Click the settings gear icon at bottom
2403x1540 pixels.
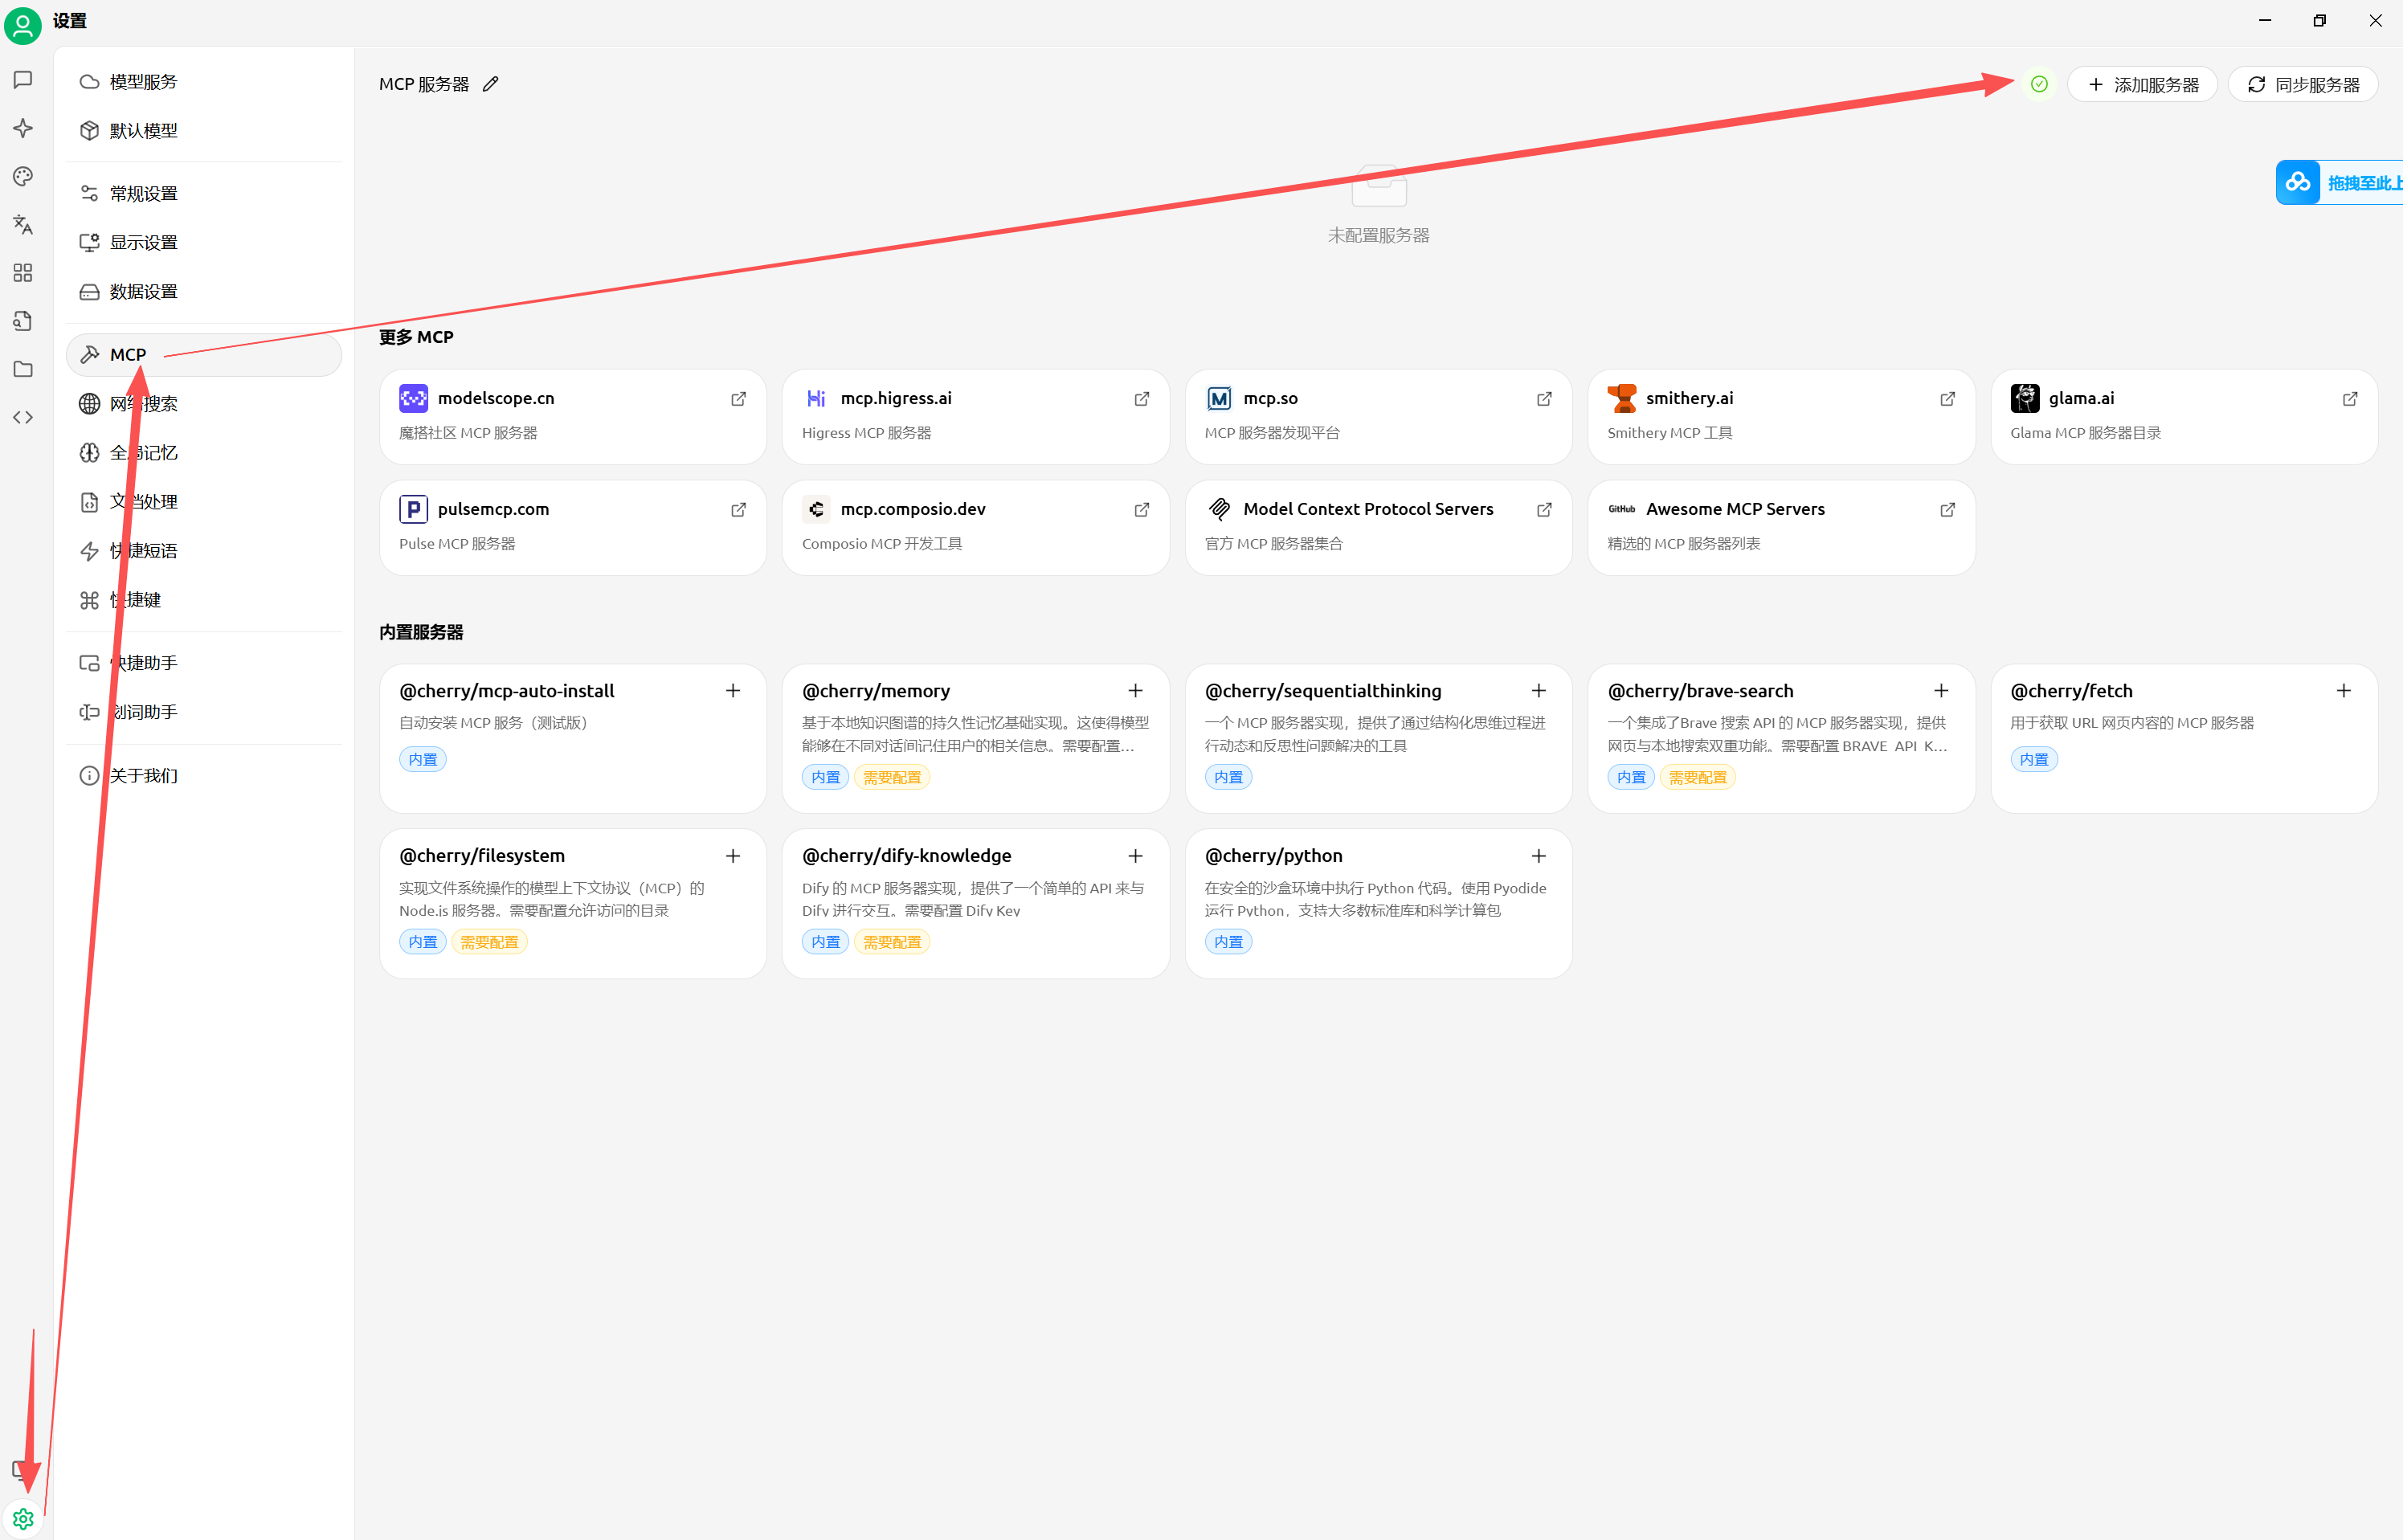click(23, 1518)
